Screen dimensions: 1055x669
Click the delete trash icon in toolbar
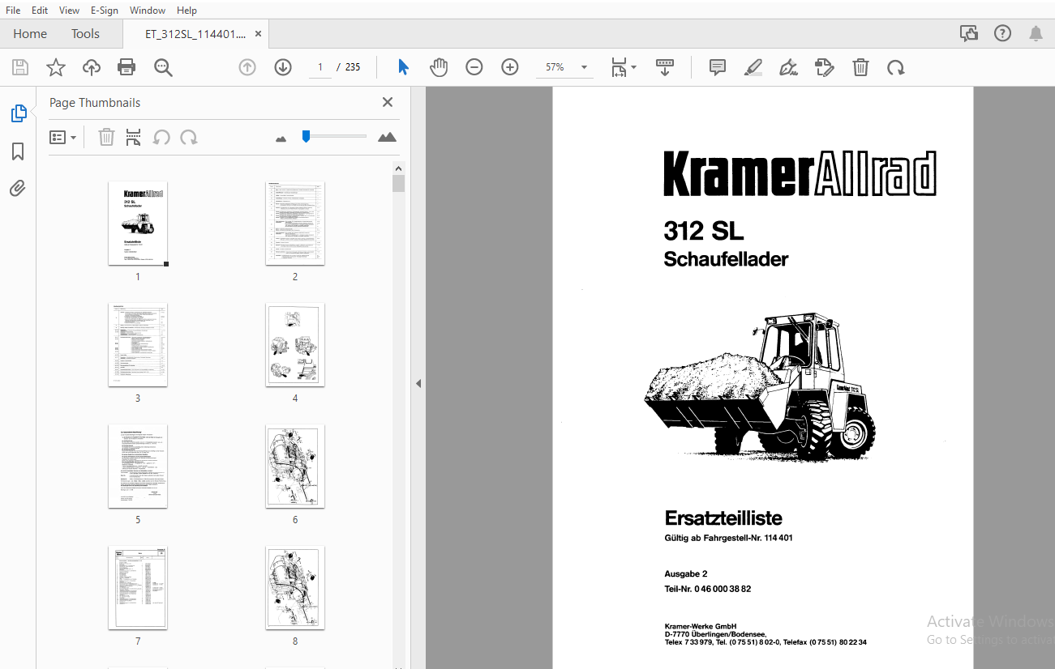860,67
